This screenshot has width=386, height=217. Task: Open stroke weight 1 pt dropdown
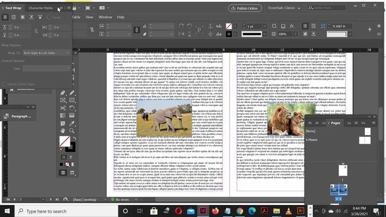(265, 26)
